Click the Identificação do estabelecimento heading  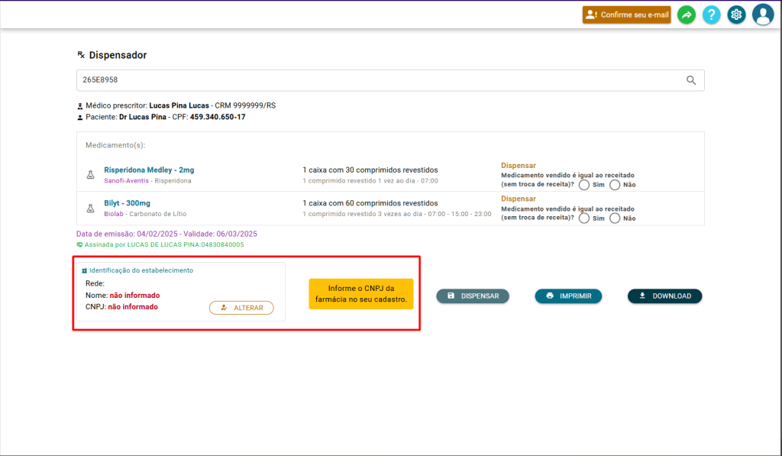click(x=141, y=270)
